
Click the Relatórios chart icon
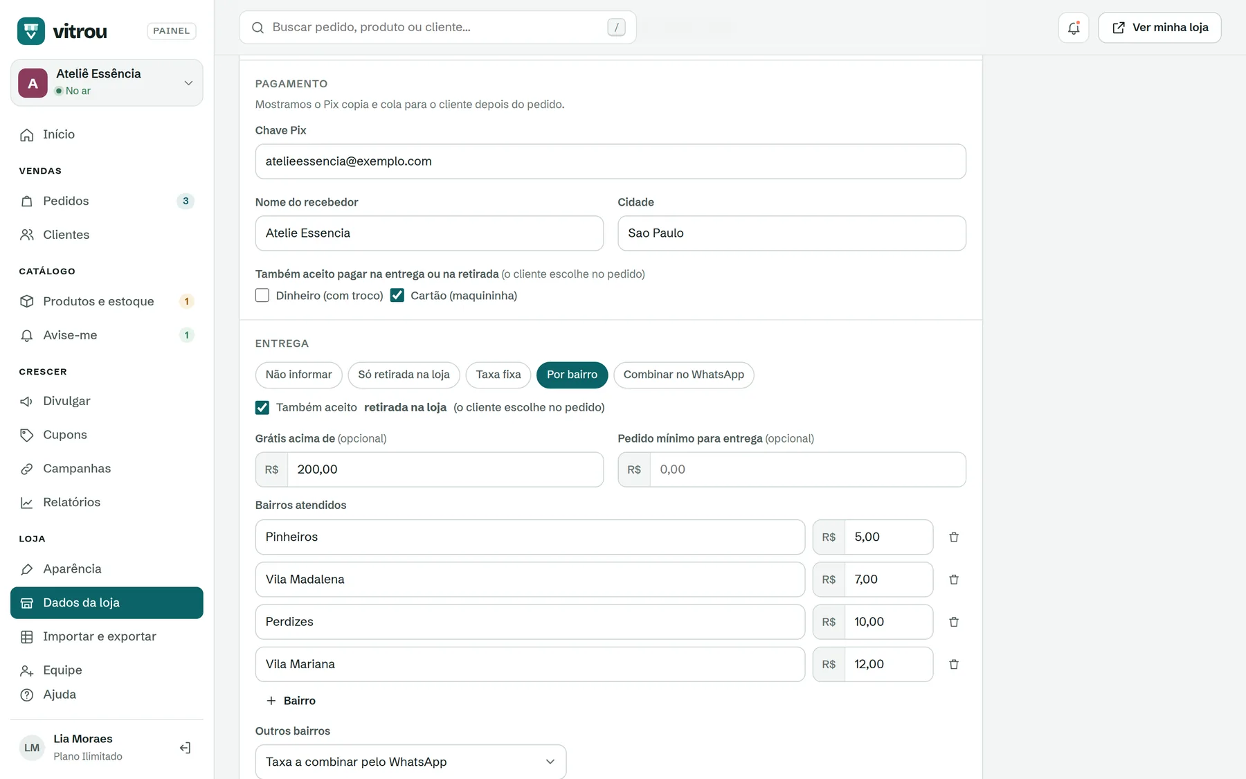(27, 503)
